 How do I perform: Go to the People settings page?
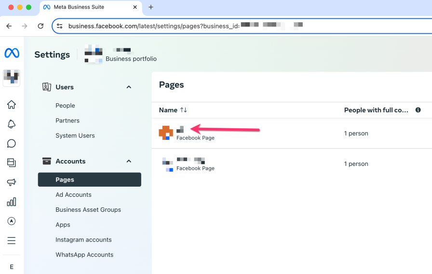[x=65, y=106]
